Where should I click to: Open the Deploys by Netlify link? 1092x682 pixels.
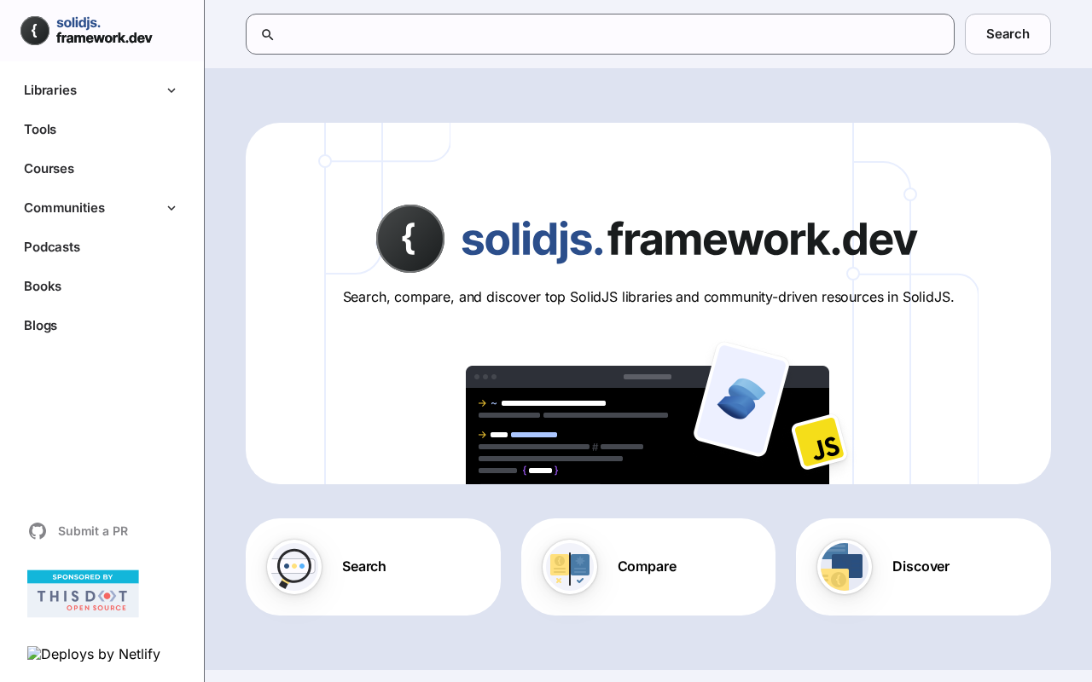(x=94, y=655)
